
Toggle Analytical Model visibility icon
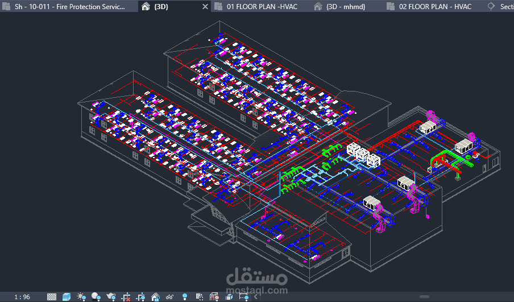point(214,297)
